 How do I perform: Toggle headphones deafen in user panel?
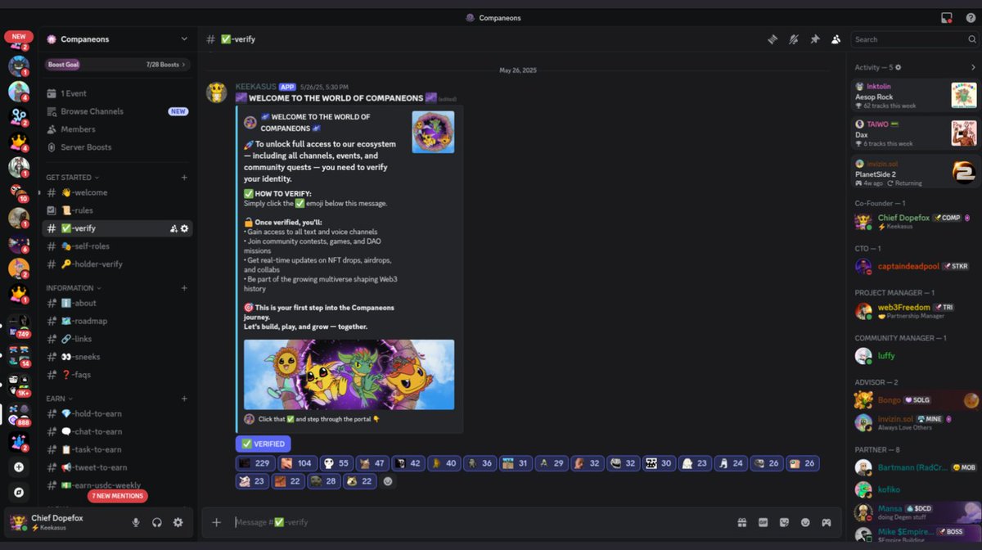pos(157,522)
